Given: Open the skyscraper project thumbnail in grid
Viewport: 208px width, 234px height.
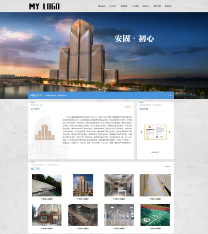Looking at the screenshot, I should 83,185.
